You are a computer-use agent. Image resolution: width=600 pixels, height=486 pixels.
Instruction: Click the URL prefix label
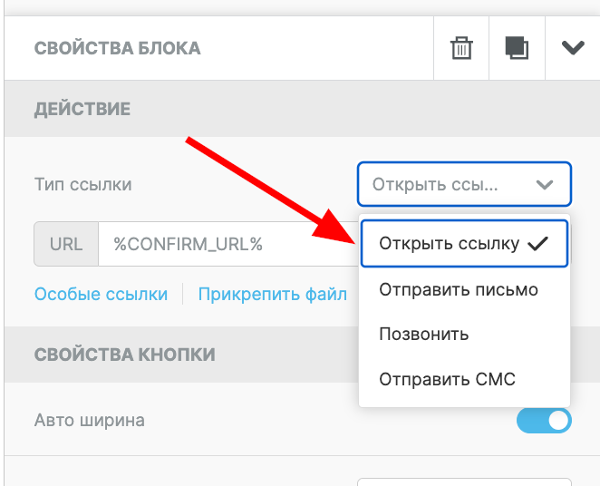pyautogui.click(x=66, y=244)
